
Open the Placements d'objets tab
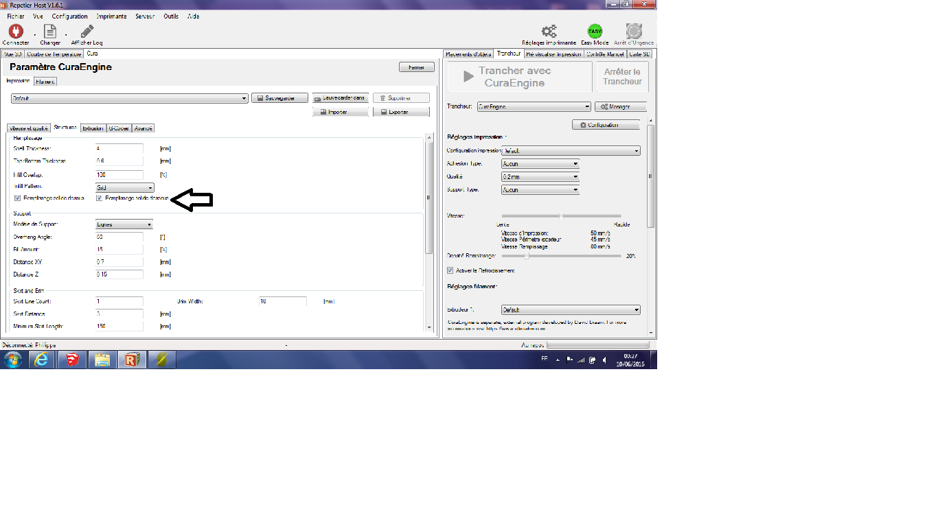click(x=468, y=54)
